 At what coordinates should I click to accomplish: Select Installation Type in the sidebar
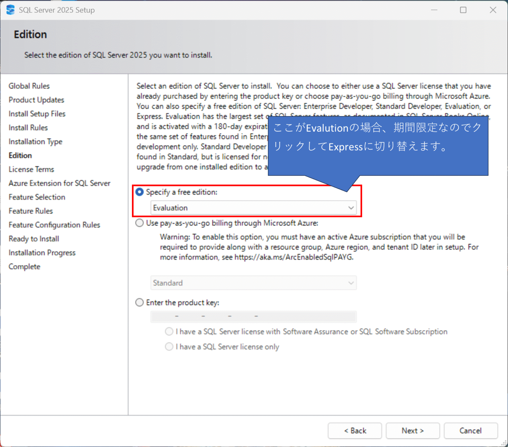coord(35,141)
